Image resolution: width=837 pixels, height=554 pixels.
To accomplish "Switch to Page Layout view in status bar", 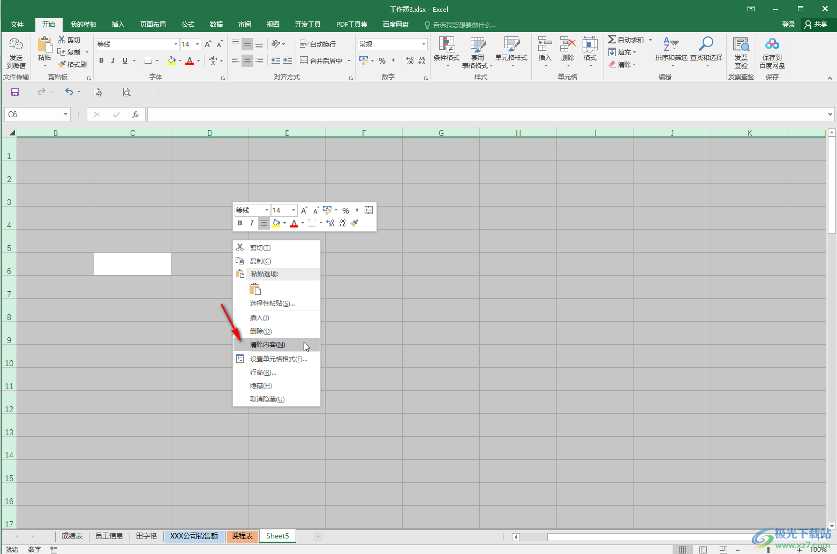I will [703, 550].
